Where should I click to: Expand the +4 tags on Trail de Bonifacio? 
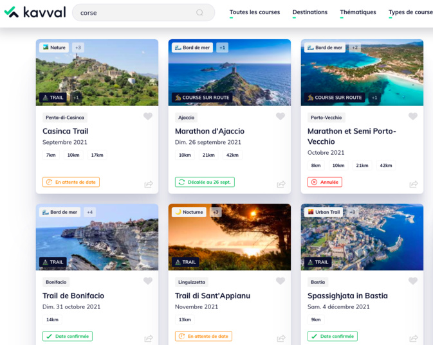tap(89, 212)
